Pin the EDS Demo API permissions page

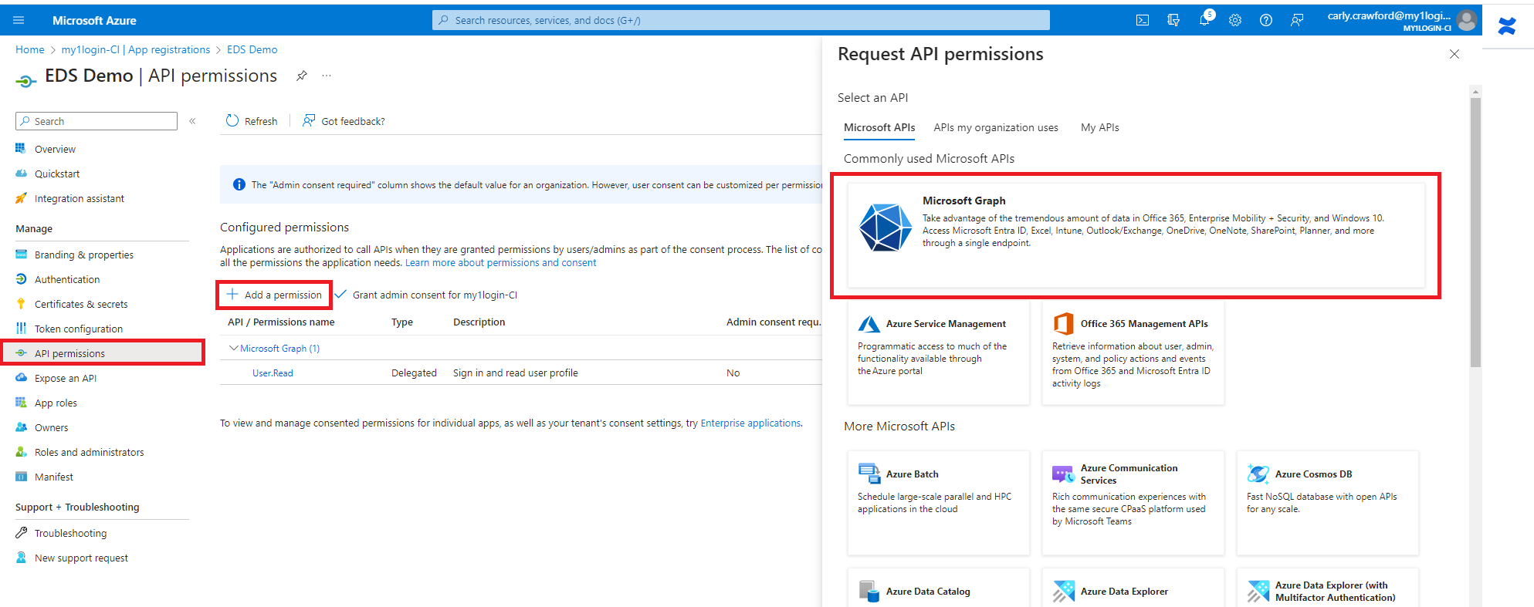302,76
